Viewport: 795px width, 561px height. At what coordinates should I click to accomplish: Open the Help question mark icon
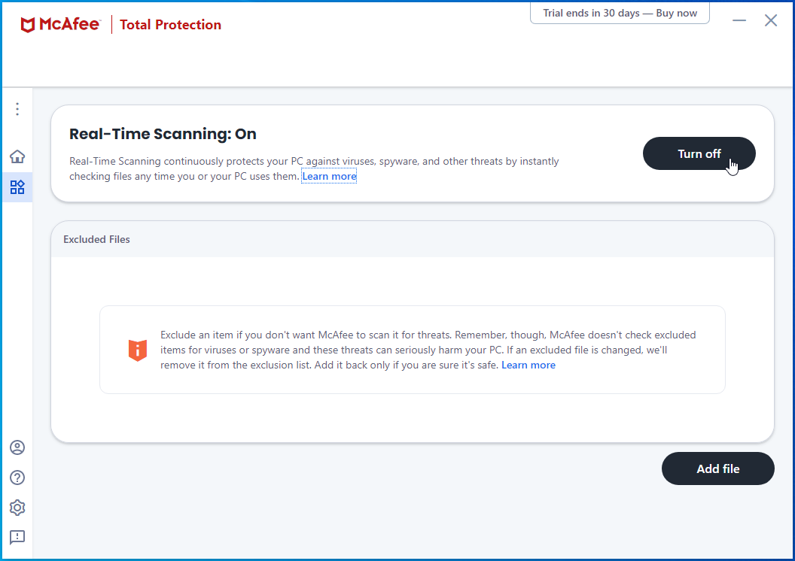[x=17, y=478]
